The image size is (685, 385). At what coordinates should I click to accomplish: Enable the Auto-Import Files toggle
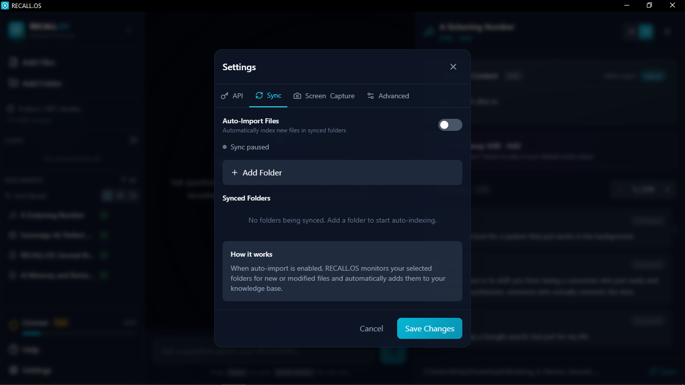(x=450, y=124)
